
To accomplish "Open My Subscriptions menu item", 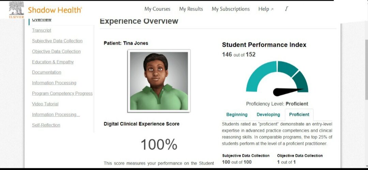I will click(x=230, y=9).
